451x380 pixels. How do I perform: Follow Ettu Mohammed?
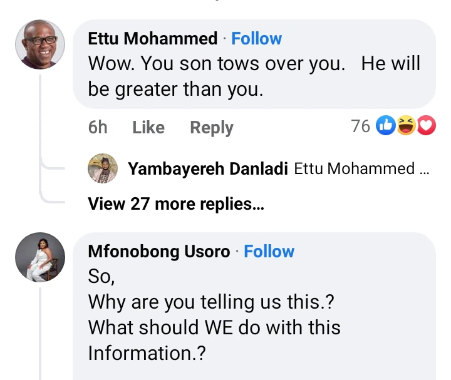click(x=256, y=39)
